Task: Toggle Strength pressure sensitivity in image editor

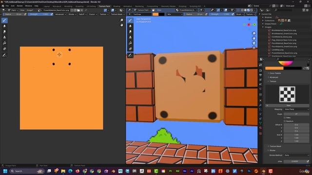Action: click(52, 14)
